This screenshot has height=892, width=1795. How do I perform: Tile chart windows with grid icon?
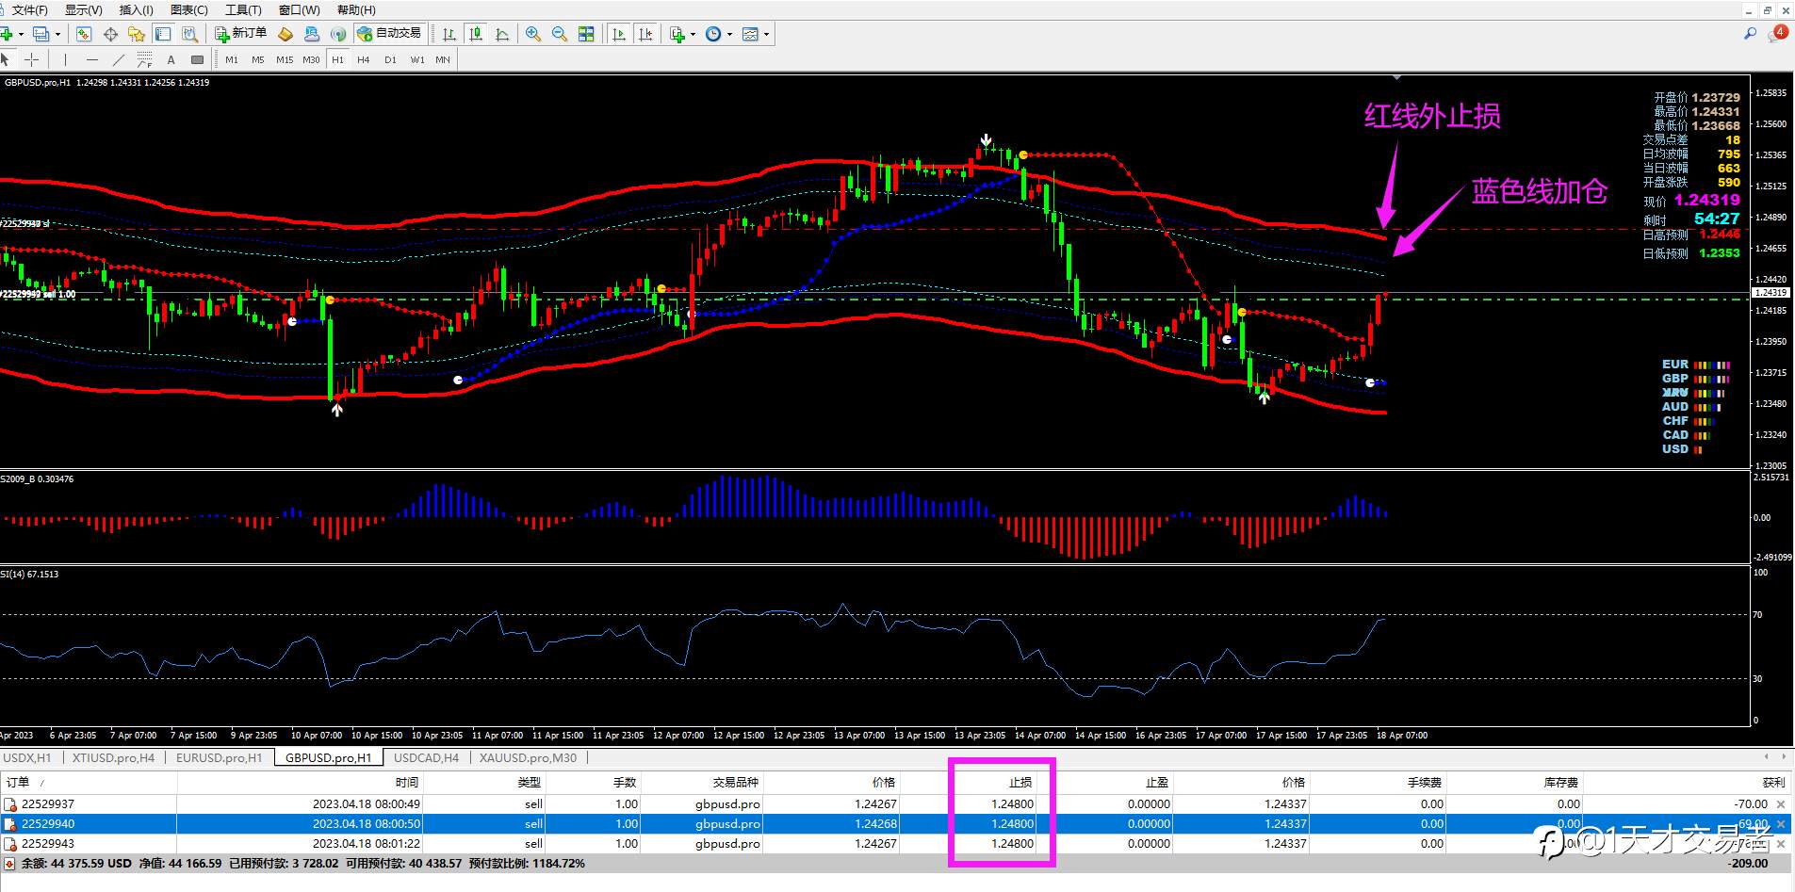586,34
